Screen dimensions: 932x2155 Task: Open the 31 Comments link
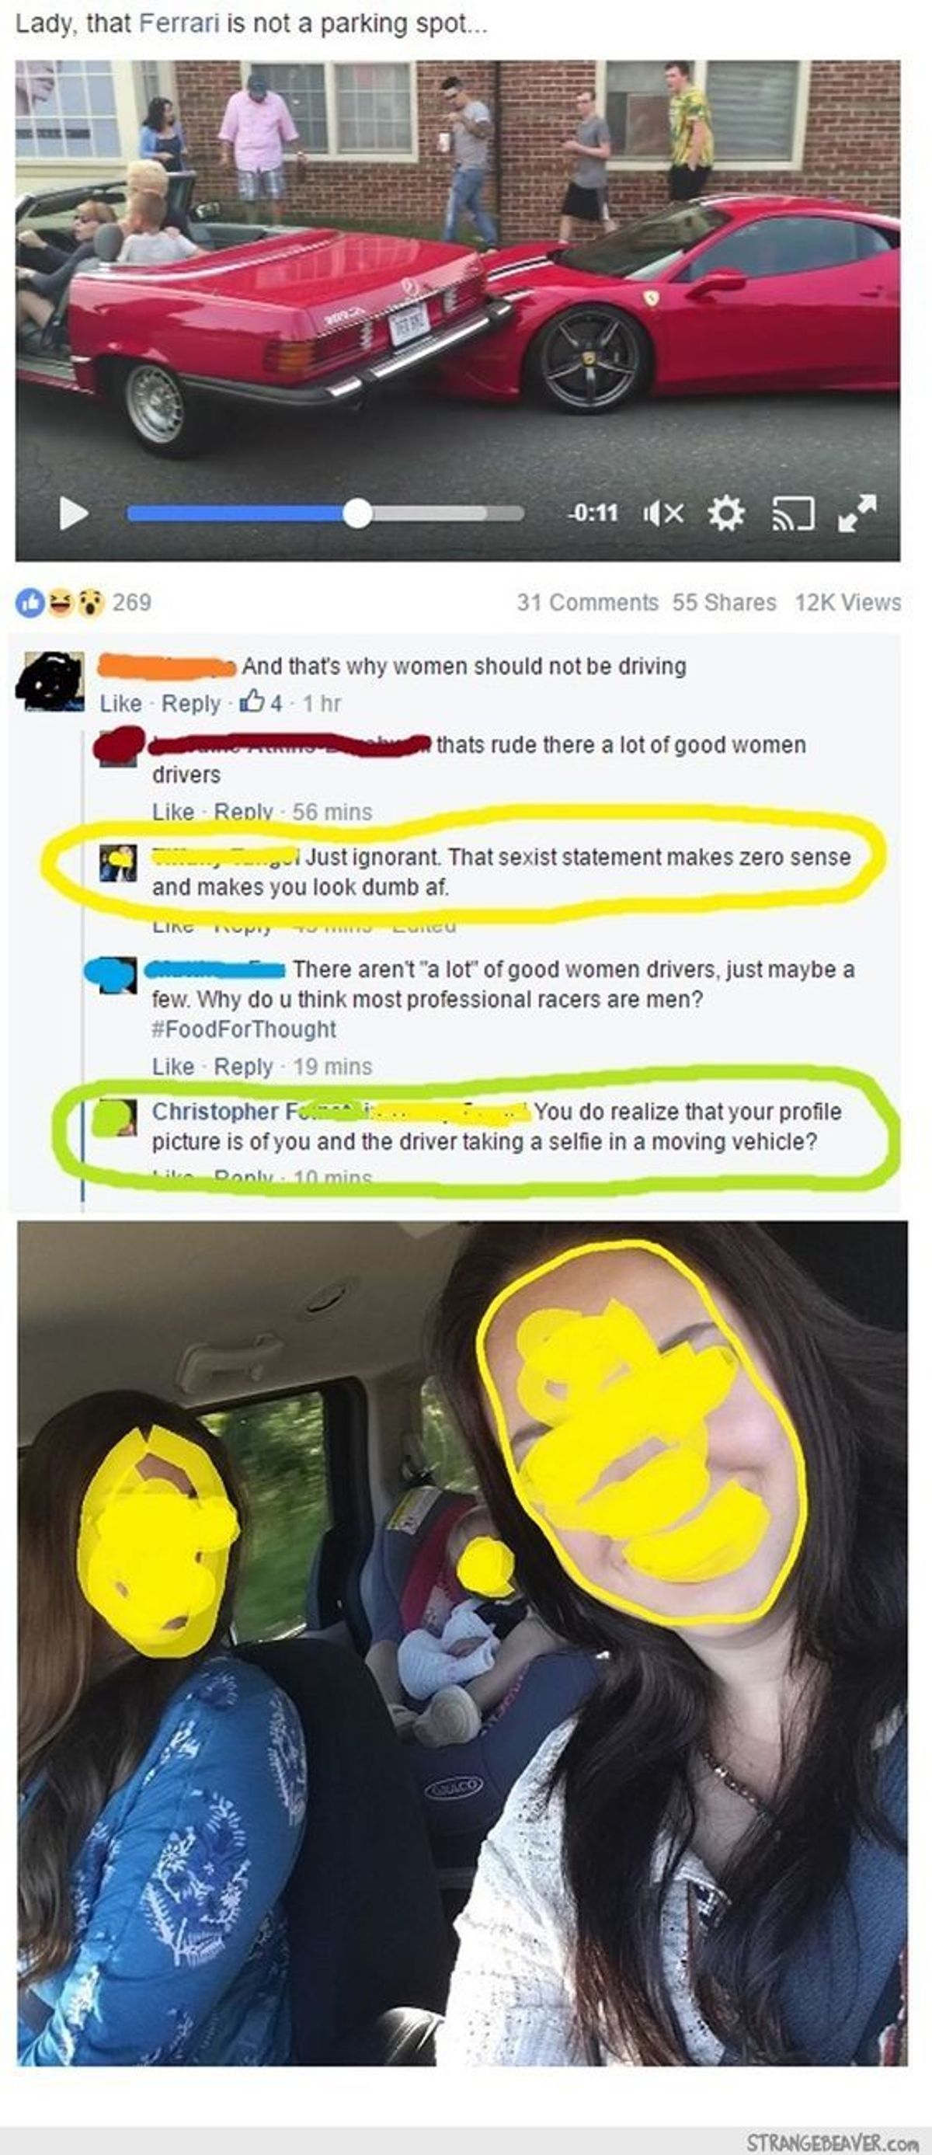(x=587, y=602)
